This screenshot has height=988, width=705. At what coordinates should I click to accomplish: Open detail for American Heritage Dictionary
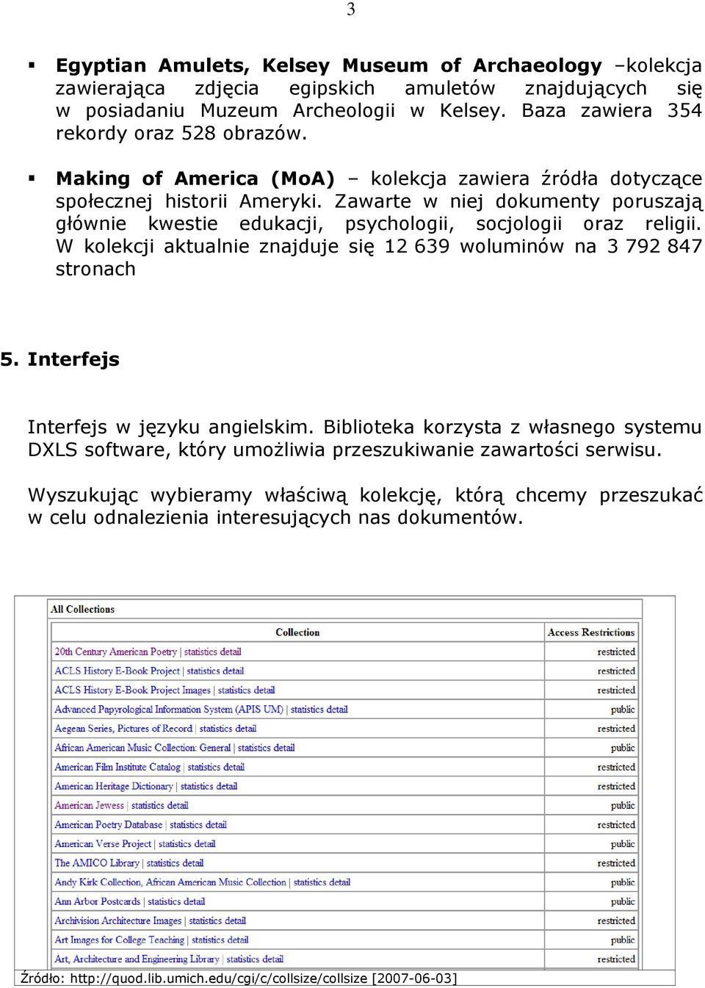coord(227,786)
